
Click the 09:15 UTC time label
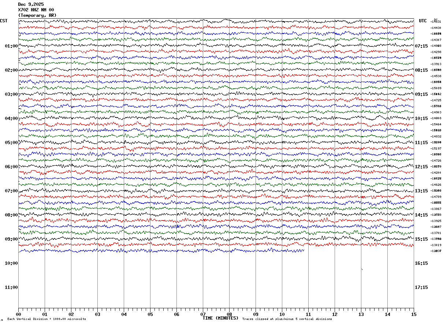point(421,94)
